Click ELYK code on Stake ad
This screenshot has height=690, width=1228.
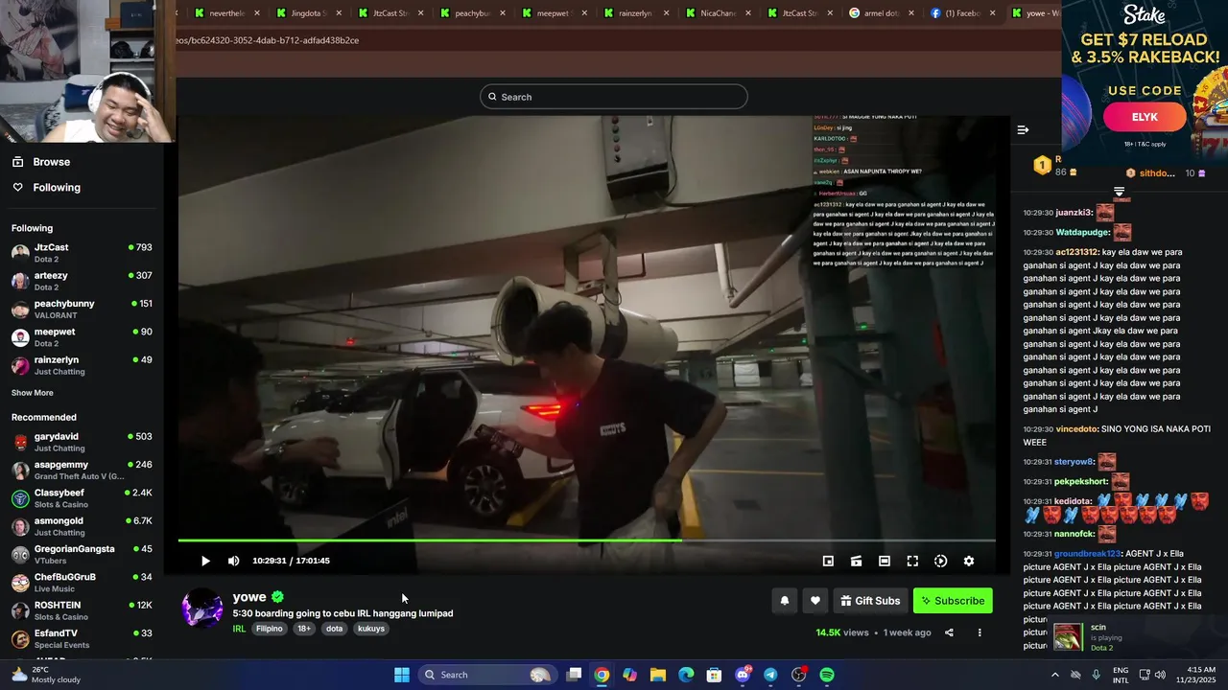tap(1145, 117)
